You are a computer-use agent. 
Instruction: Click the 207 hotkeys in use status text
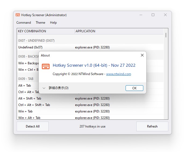point(92,126)
